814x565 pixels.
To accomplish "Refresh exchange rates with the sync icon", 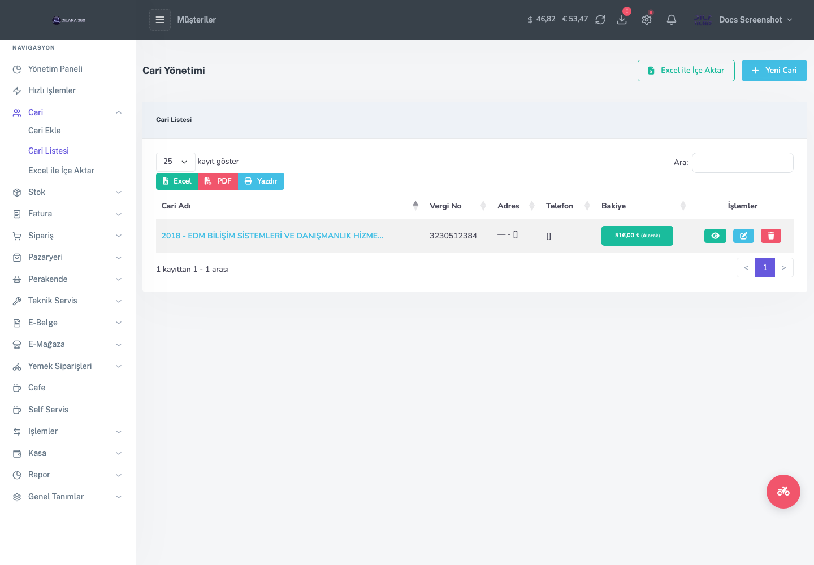I will pos(600,20).
